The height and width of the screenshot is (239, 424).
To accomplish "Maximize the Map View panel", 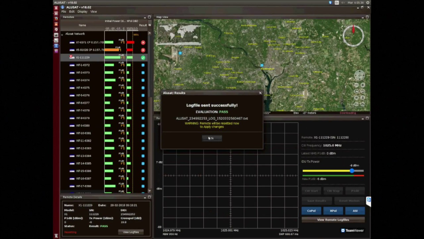I will [367, 17].
